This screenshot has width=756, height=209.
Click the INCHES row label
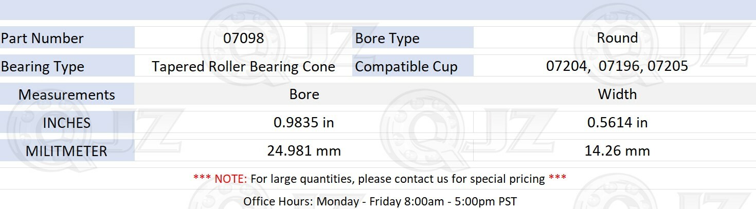67,123
